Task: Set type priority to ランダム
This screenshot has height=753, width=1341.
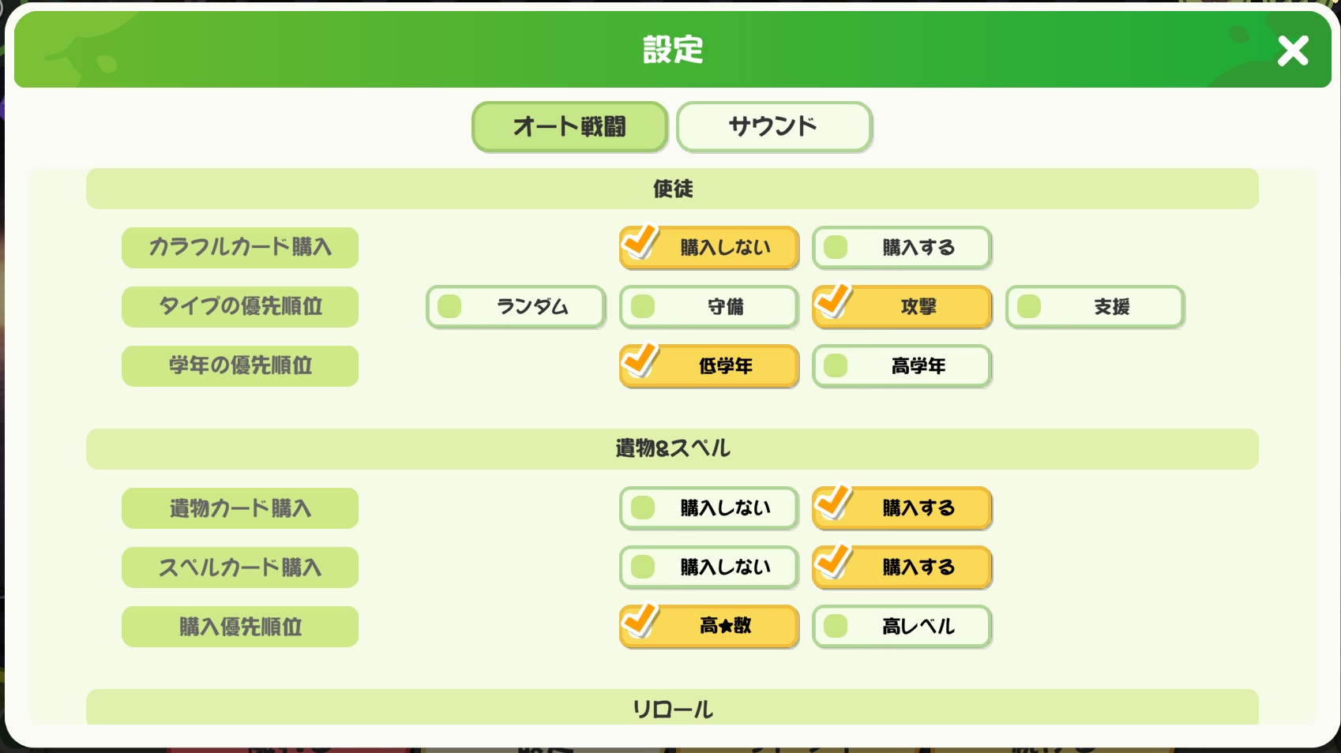Action: pos(516,307)
